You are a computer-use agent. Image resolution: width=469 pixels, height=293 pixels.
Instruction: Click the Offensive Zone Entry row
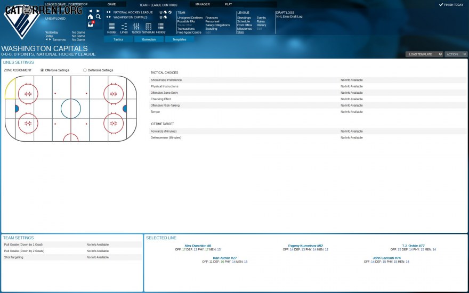click(x=308, y=93)
